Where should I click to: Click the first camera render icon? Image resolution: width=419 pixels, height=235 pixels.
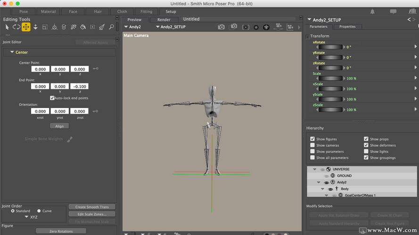click(221, 27)
